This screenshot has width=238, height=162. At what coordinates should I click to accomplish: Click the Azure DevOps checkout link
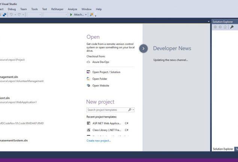pos(101,62)
